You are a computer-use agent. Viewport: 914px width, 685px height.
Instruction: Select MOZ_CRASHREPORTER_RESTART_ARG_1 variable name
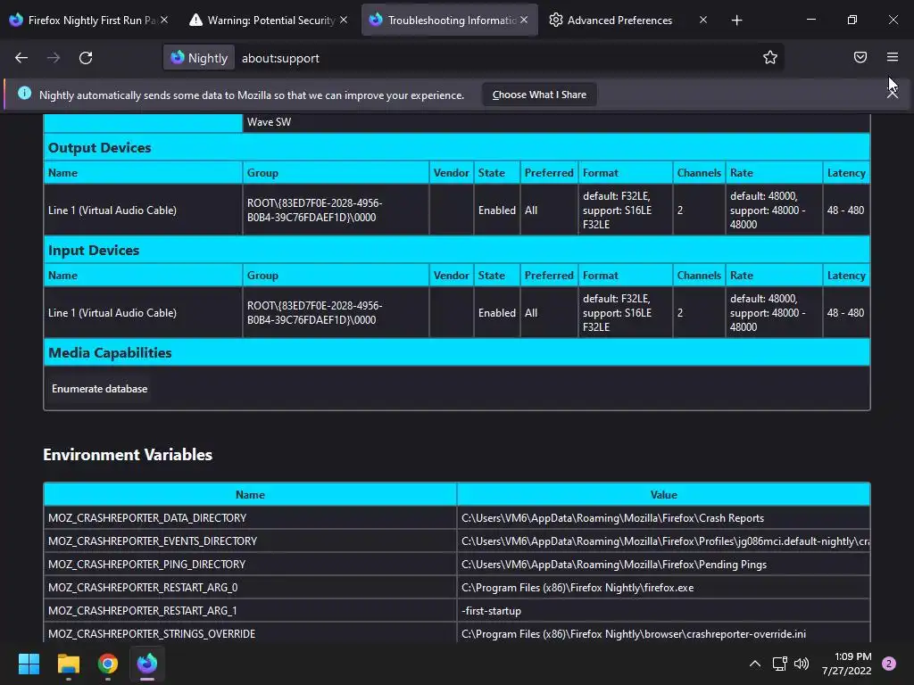(x=143, y=611)
